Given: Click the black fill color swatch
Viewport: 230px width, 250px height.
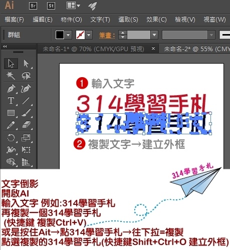Looking at the screenshot, I should (60, 35).
